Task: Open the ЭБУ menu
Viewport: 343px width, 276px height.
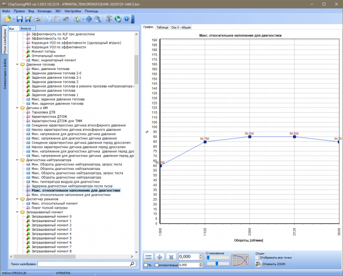Action: (58, 11)
